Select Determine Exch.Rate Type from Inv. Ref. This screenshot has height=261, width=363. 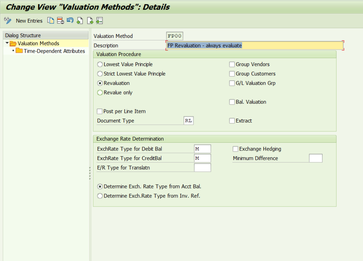tap(100, 195)
